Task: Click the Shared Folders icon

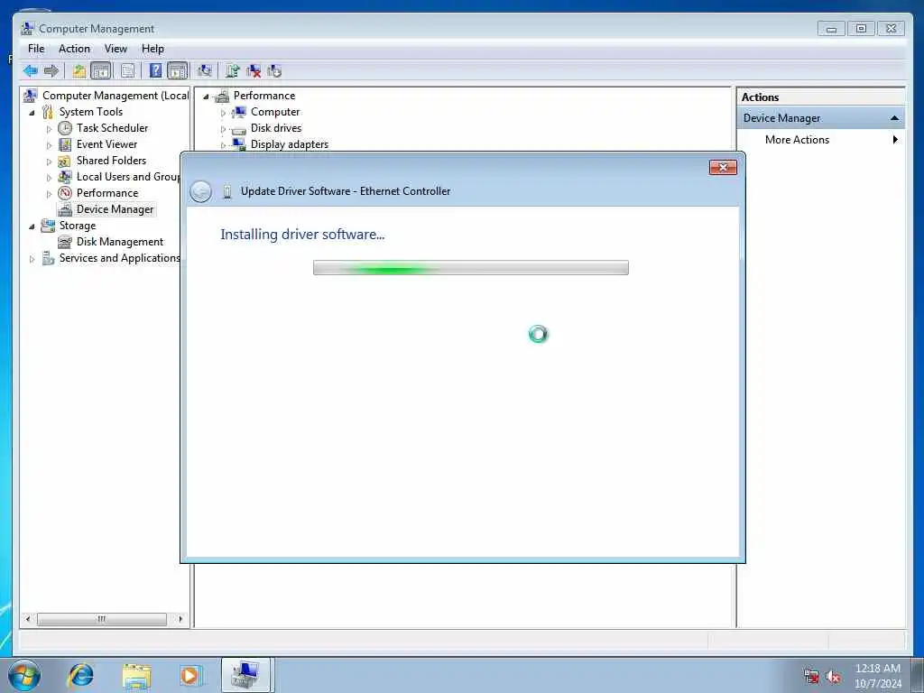Action: coord(65,161)
